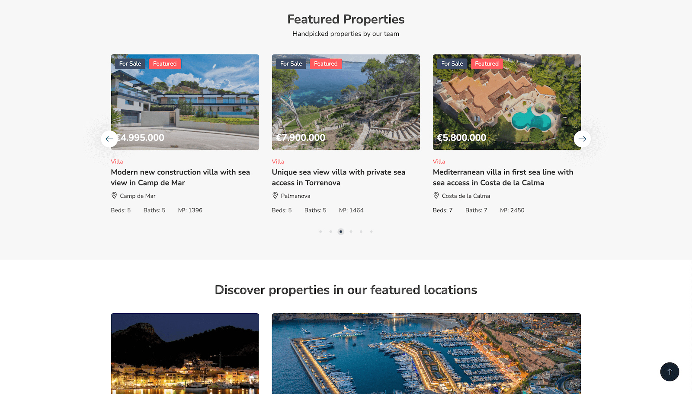This screenshot has height=394, width=692.
Task: Select the last carousel pagination dot
Action: pos(371,232)
